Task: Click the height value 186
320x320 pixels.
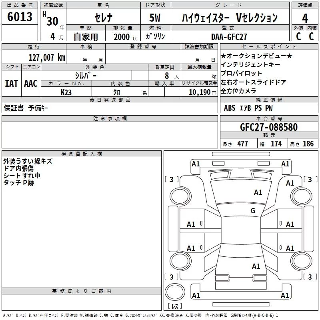Action: coord(308,144)
